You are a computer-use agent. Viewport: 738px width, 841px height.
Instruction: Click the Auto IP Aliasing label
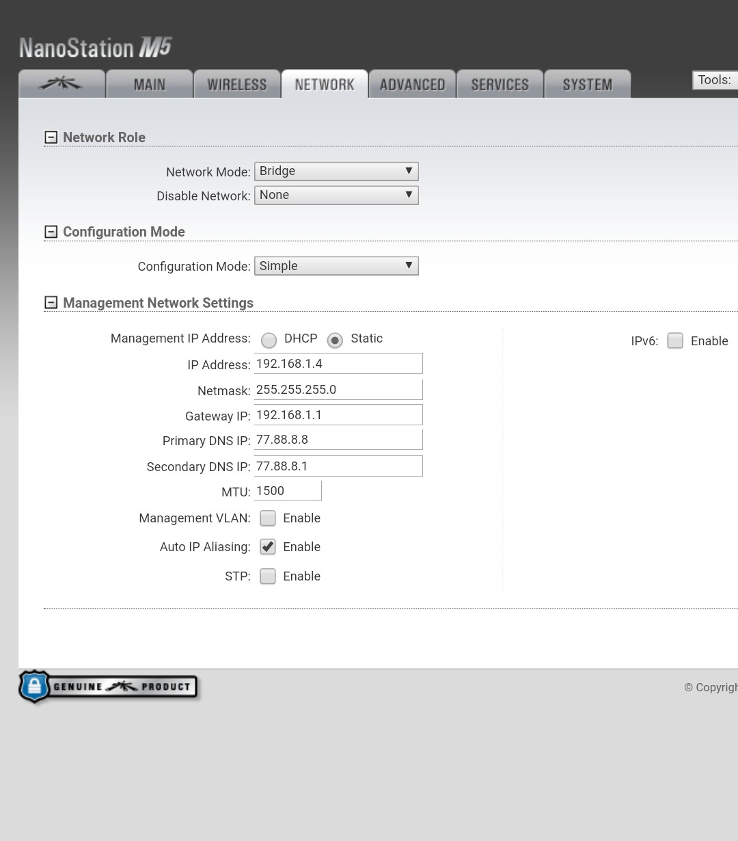(x=205, y=547)
